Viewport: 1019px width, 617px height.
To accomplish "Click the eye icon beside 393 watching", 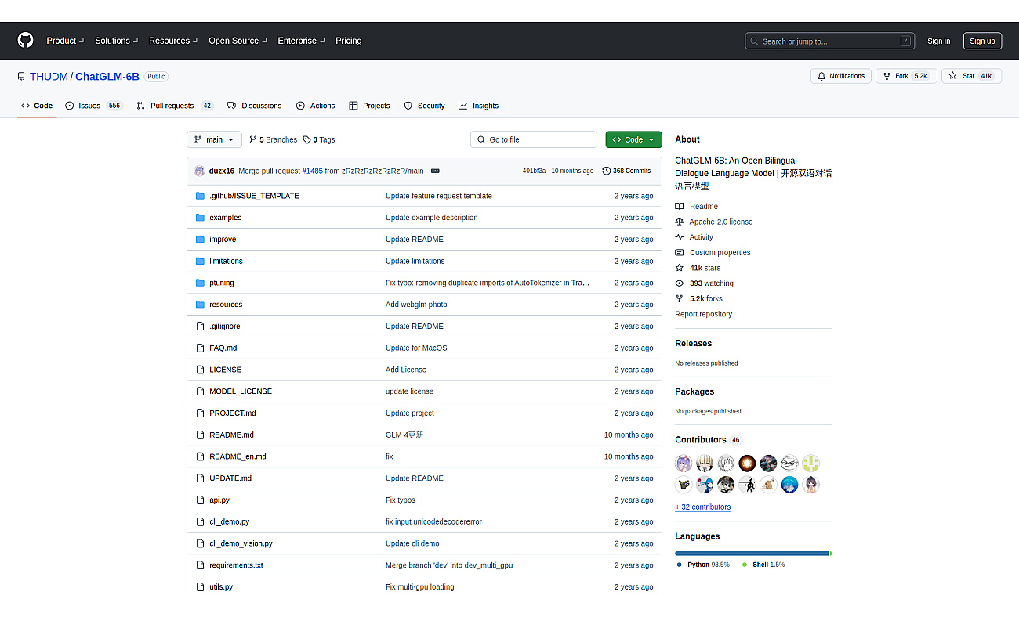I will 680,283.
